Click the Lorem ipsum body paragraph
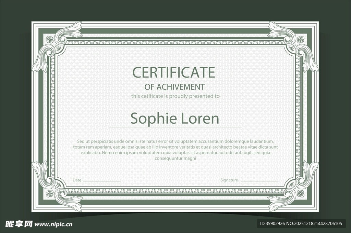The width and height of the screenshot is (351, 233). pyautogui.click(x=175, y=150)
